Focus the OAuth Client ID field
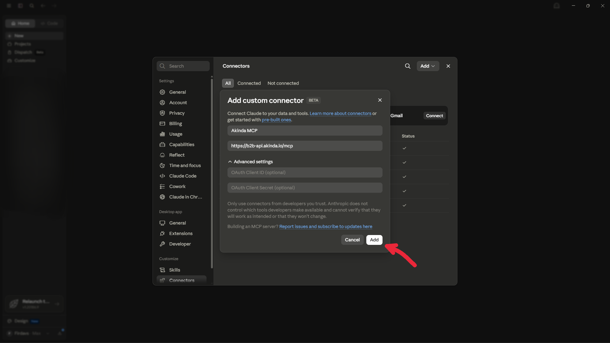Image resolution: width=610 pixels, height=343 pixels. coord(305,172)
